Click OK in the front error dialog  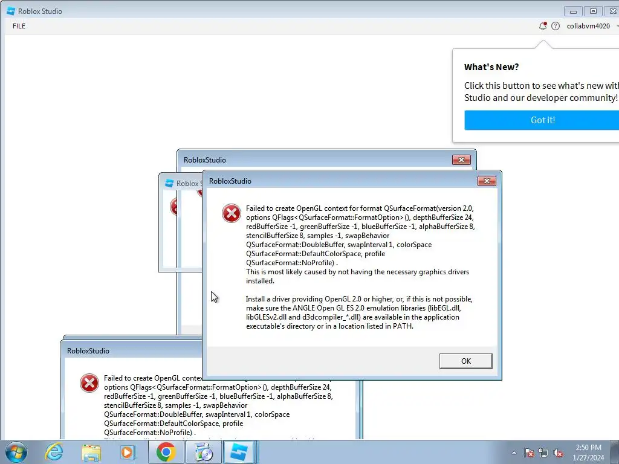[x=466, y=361]
